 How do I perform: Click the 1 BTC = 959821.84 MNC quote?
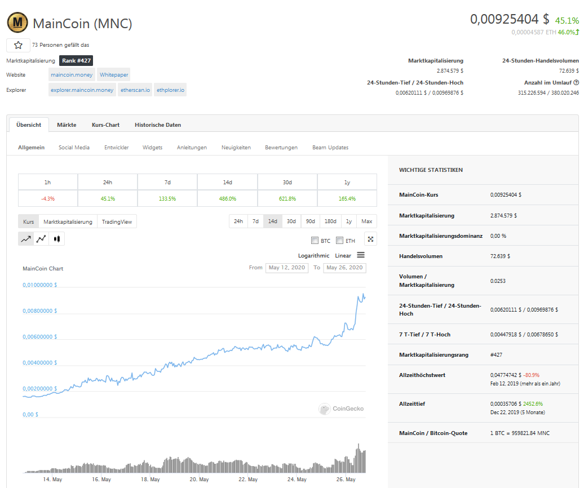520,433
